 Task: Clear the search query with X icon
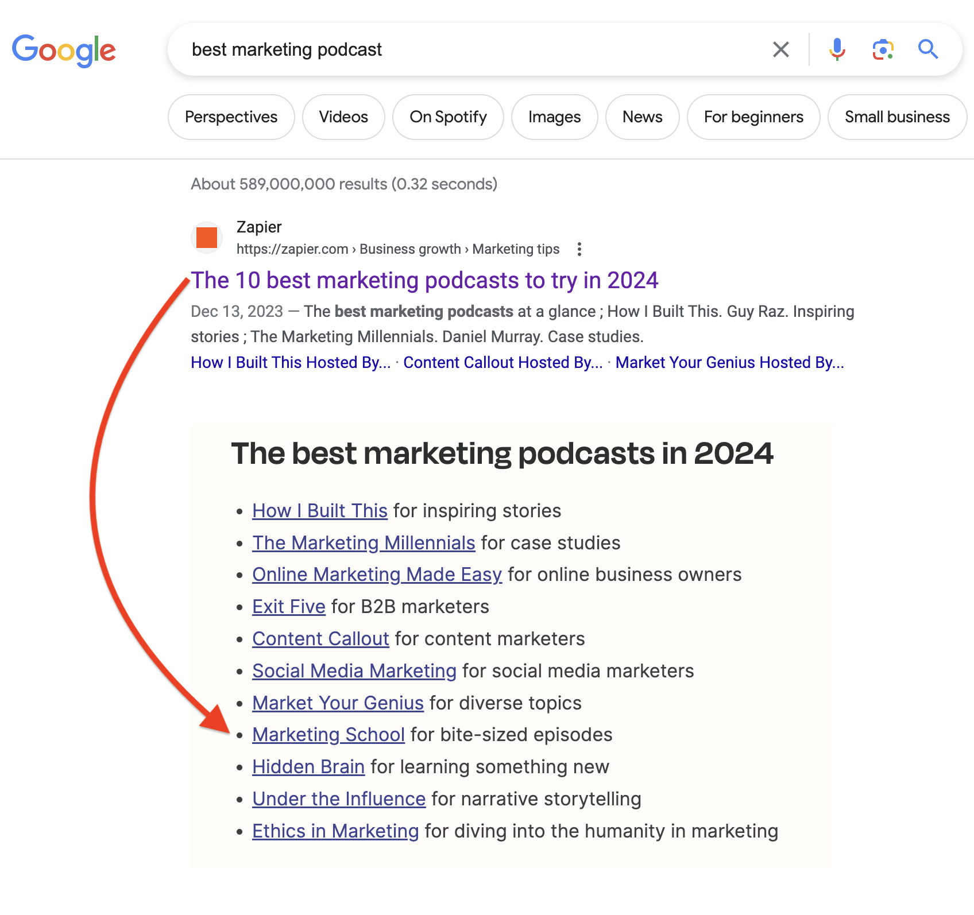(x=780, y=49)
